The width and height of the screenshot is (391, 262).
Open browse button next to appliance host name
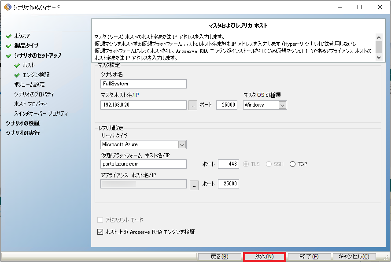click(x=194, y=185)
